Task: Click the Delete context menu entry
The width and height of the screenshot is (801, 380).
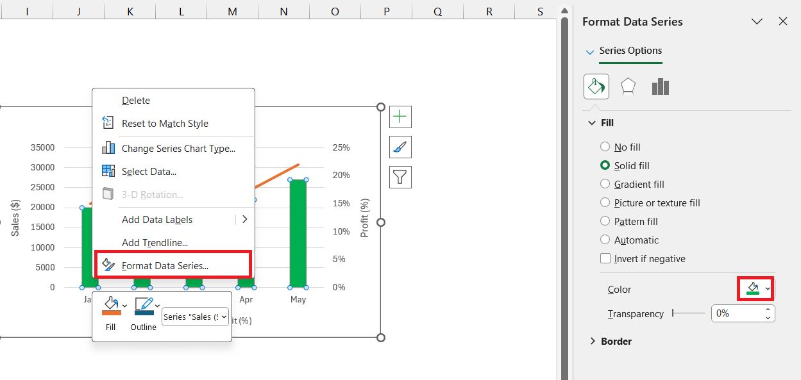Action: pos(173,101)
